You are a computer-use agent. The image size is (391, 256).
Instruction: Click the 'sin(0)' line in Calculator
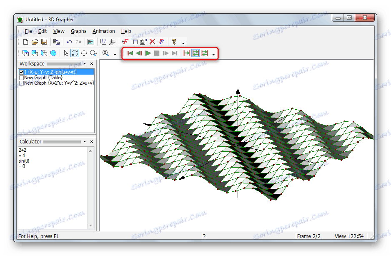tap(24, 161)
